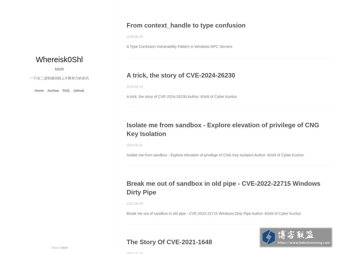Open 'A trick, the story of CVE-2024-26230'
The width and height of the screenshot is (339, 254).
[181, 75]
